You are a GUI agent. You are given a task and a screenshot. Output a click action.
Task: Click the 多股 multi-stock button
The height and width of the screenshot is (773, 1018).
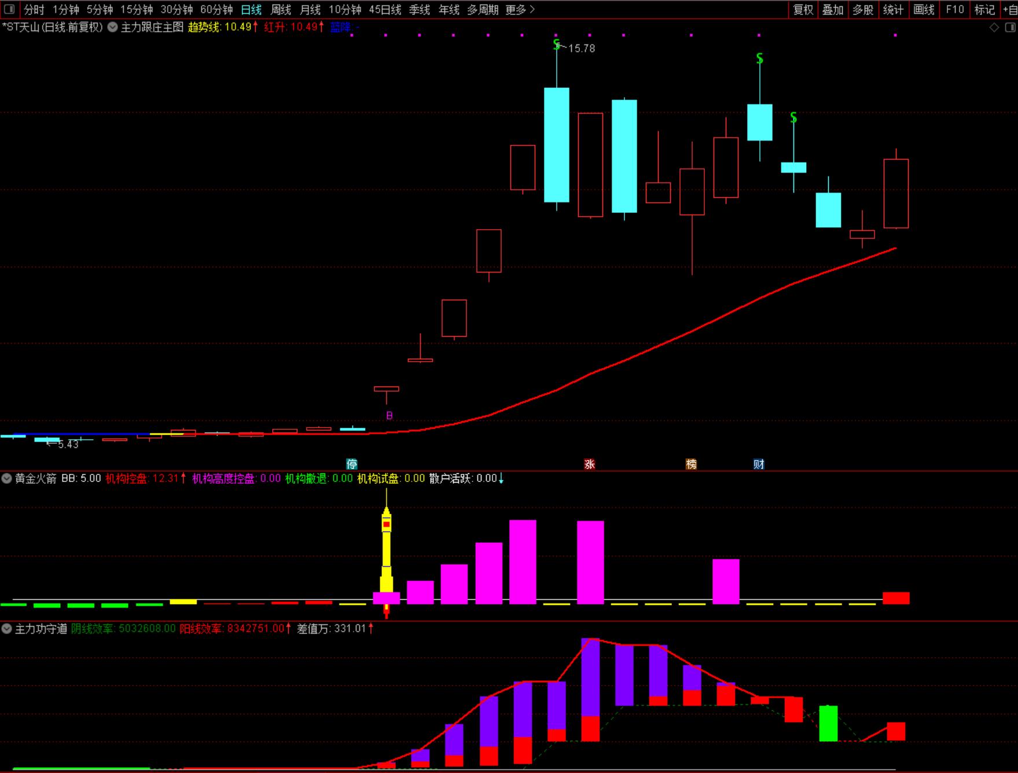click(x=863, y=10)
